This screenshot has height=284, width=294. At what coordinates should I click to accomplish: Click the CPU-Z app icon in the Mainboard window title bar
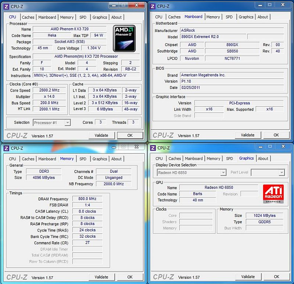coord(153,6)
